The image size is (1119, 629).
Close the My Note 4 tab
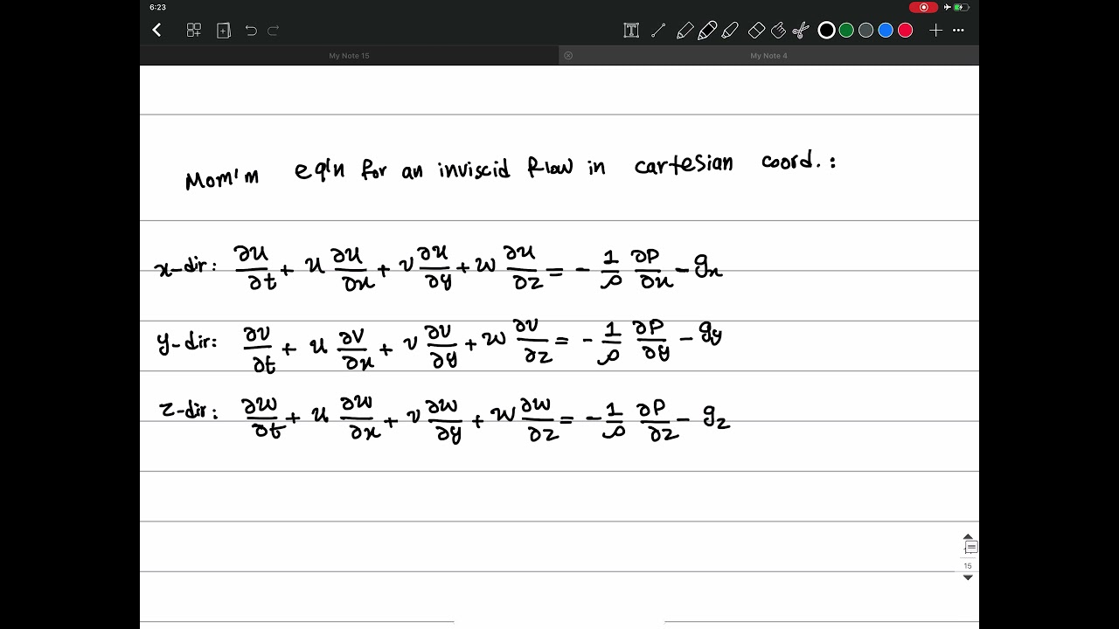pos(568,56)
